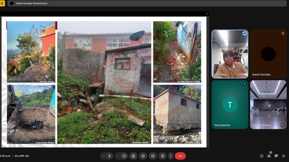This screenshot has height=162, width=289.
Task: Click the red leave call button
Action: [x=180, y=156]
